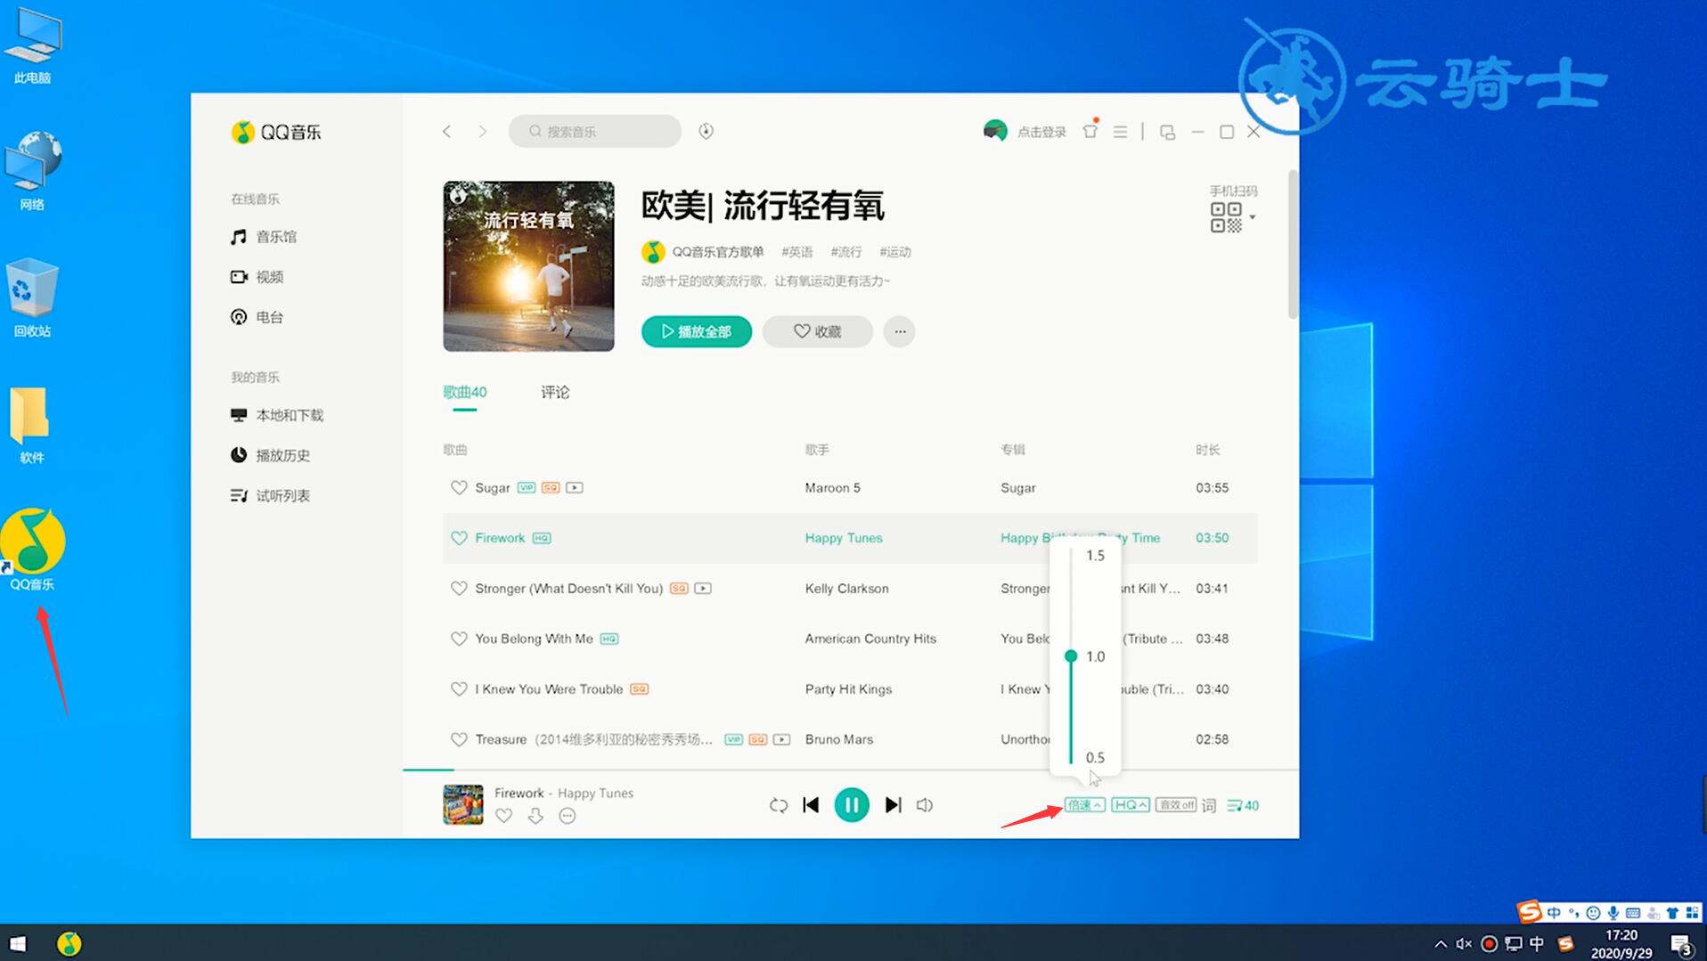Show the lyrics (词) panel
This screenshot has height=961, width=1707.
point(1209,805)
